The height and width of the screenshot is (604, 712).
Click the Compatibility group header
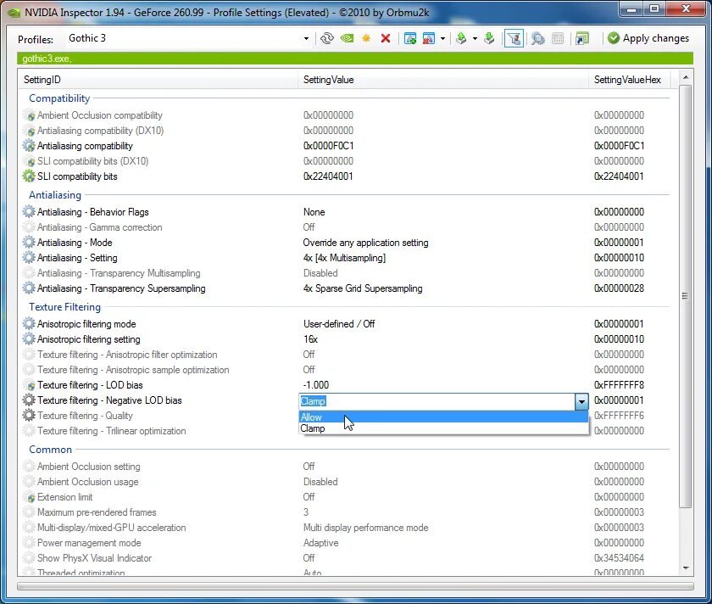[59, 98]
